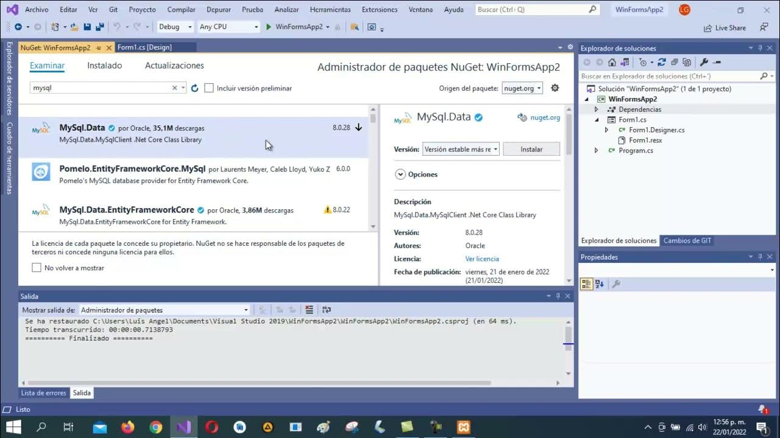Image resolution: width=780 pixels, height=438 pixels.
Task: Switch views icon in Solution Explorer toolbar
Action: [624, 62]
